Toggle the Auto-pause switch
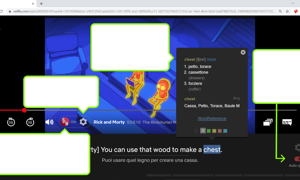Screen dimensions: 300x180 click(x=297, y=159)
